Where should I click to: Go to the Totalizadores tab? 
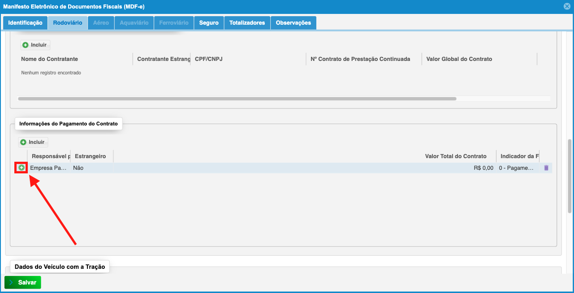(x=247, y=23)
